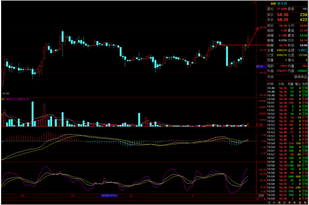Image resolution: width=309 pixels, height=205 pixels.
Task: Open the 日线 period selector
Action: [261, 196]
